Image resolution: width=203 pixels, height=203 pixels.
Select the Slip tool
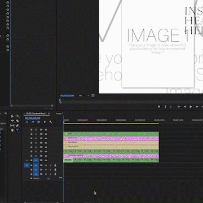(x=12, y=125)
